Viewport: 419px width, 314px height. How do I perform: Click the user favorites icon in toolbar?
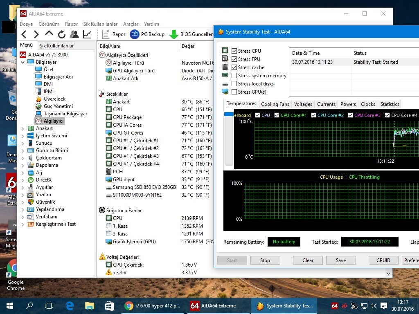click(x=74, y=34)
